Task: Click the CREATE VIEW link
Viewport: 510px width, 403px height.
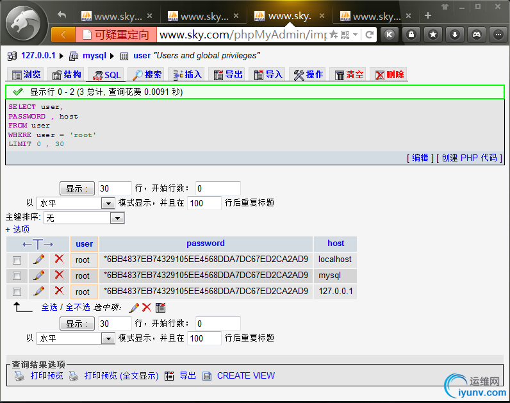Action: point(246,375)
